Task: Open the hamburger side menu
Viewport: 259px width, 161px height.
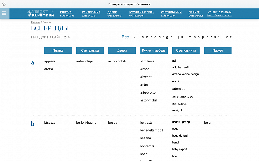Action: click(4, 13)
